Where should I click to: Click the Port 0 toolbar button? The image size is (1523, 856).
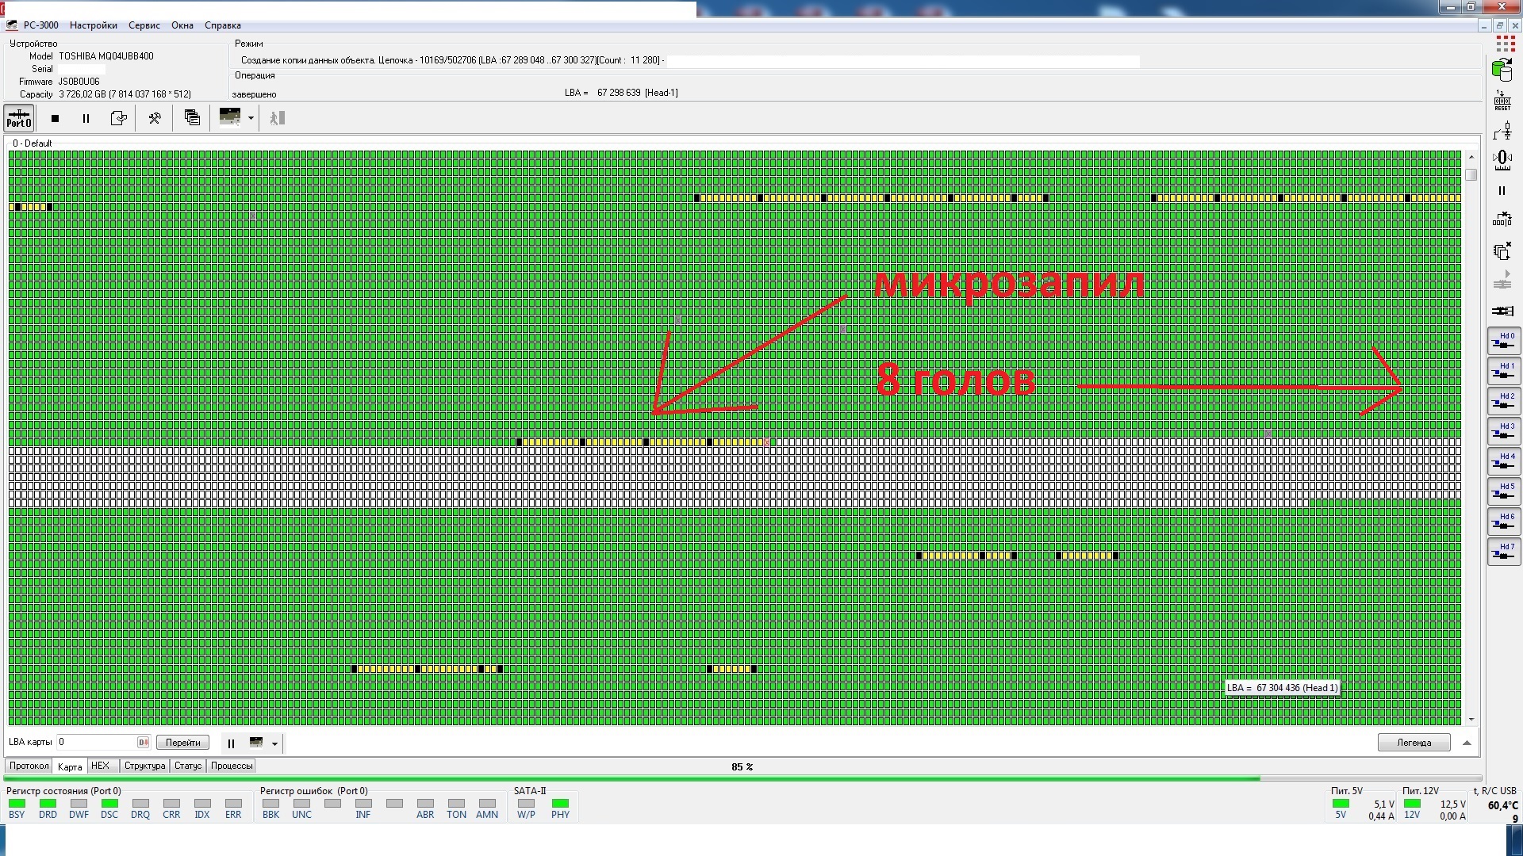tap(18, 118)
